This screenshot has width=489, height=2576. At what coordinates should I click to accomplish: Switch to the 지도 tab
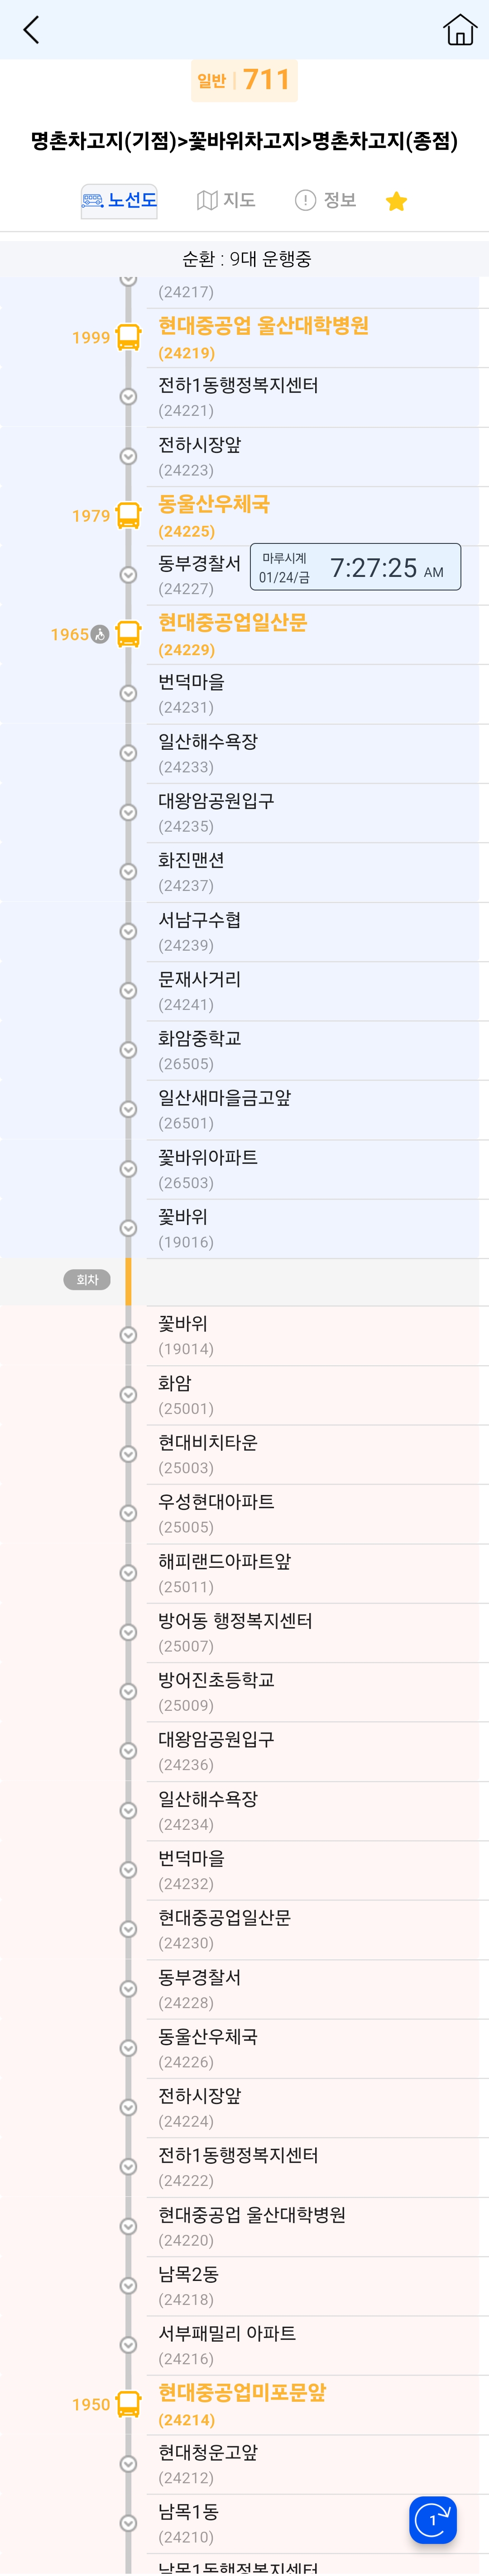click(x=226, y=200)
